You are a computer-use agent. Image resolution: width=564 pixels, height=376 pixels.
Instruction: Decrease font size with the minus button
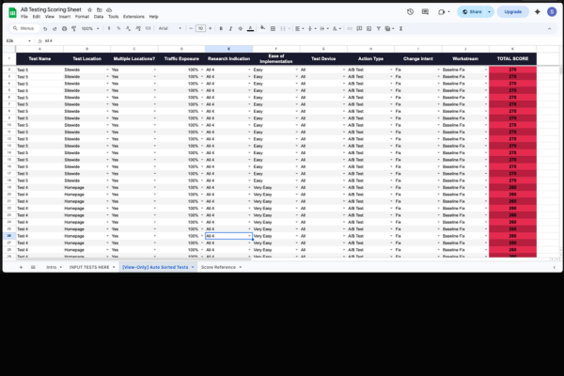191,28
